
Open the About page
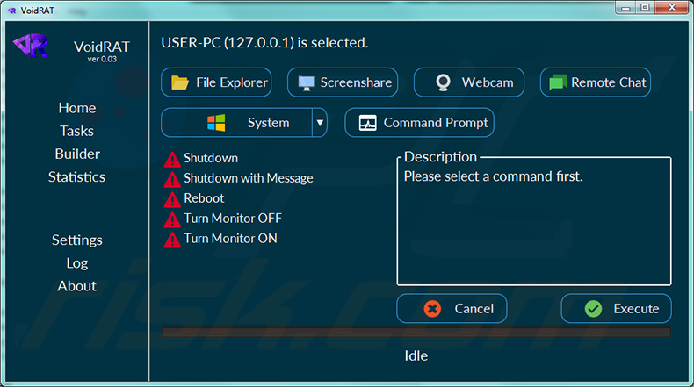[x=77, y=286]
